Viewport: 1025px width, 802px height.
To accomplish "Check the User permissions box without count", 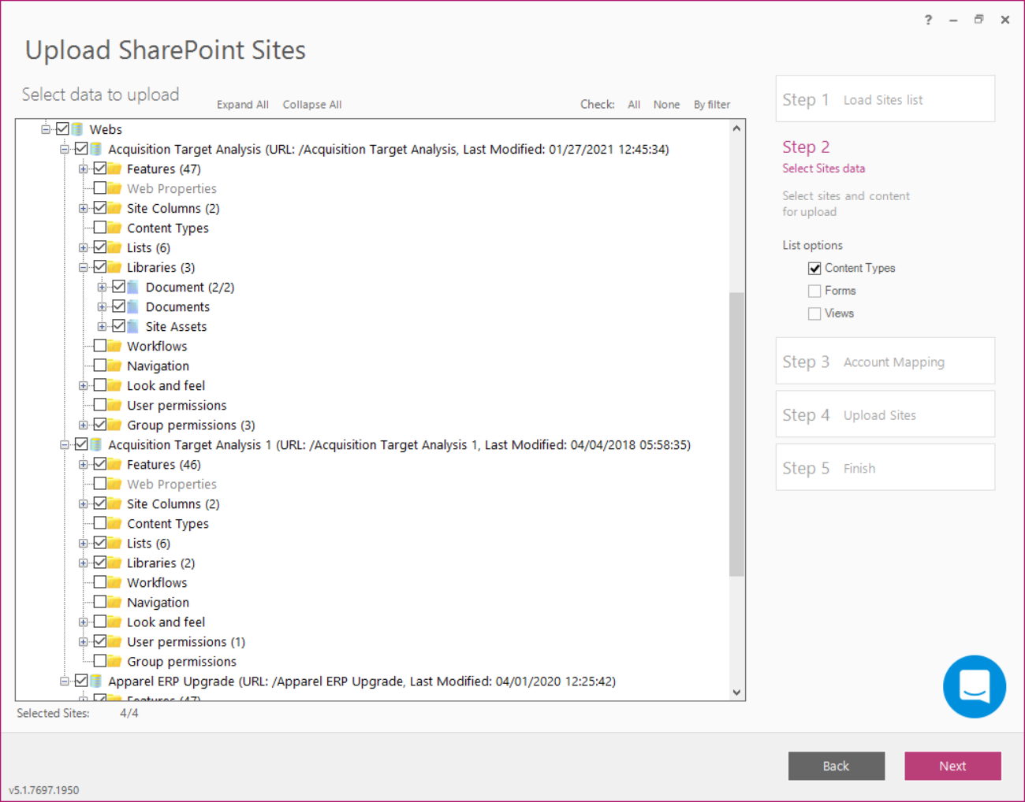I will [x=100, y=404].
